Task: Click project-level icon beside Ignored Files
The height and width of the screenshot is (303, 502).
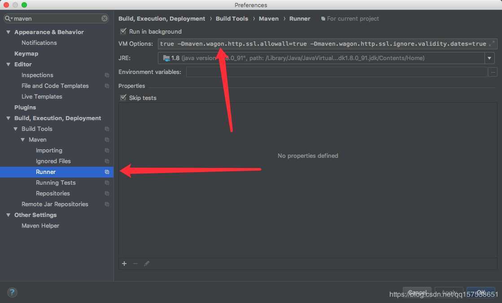Action: click(107, 161)
